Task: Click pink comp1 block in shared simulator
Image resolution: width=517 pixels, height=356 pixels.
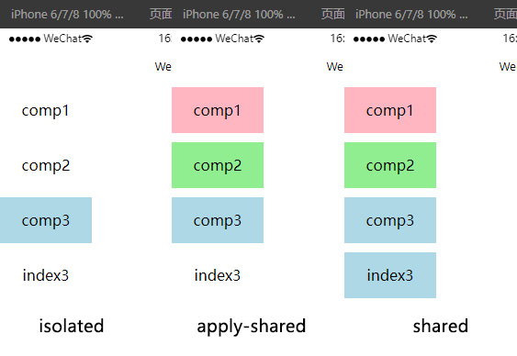Action: coord(390,110)
